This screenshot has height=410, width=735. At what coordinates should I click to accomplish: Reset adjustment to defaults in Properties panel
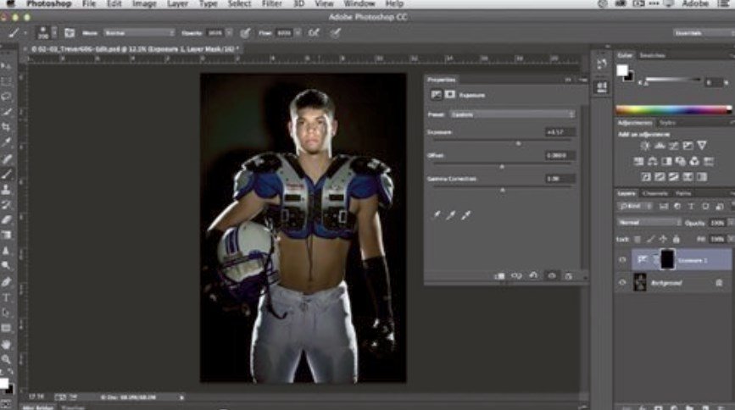click(x=533, y=276)
